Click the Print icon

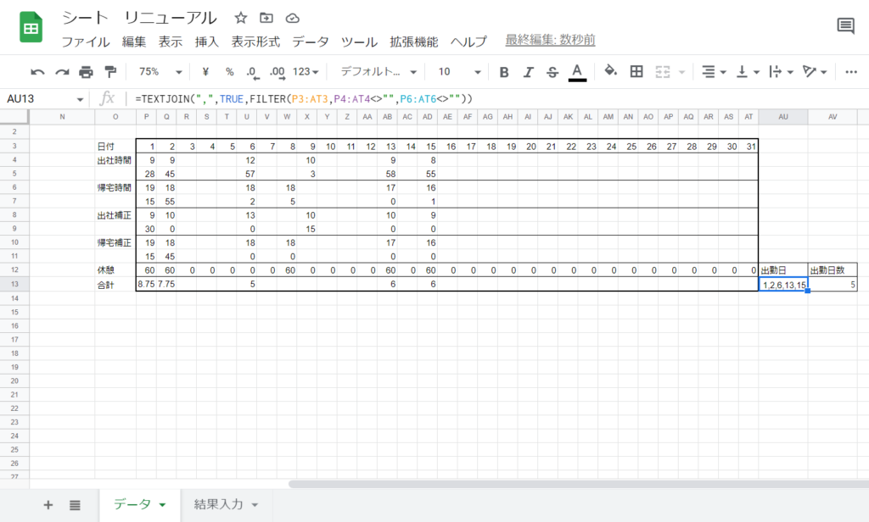[85, 72]
